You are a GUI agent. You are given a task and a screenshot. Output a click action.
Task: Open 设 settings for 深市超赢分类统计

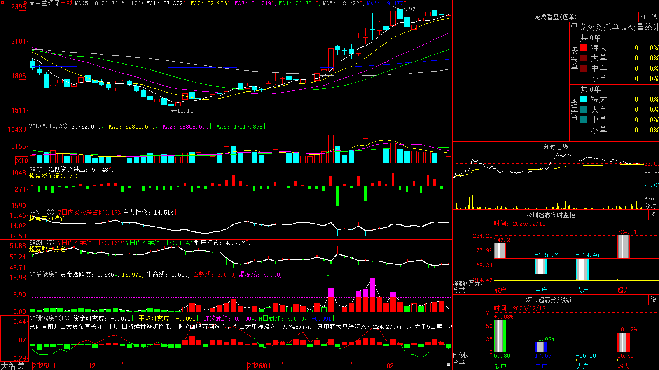click(654, 300)
